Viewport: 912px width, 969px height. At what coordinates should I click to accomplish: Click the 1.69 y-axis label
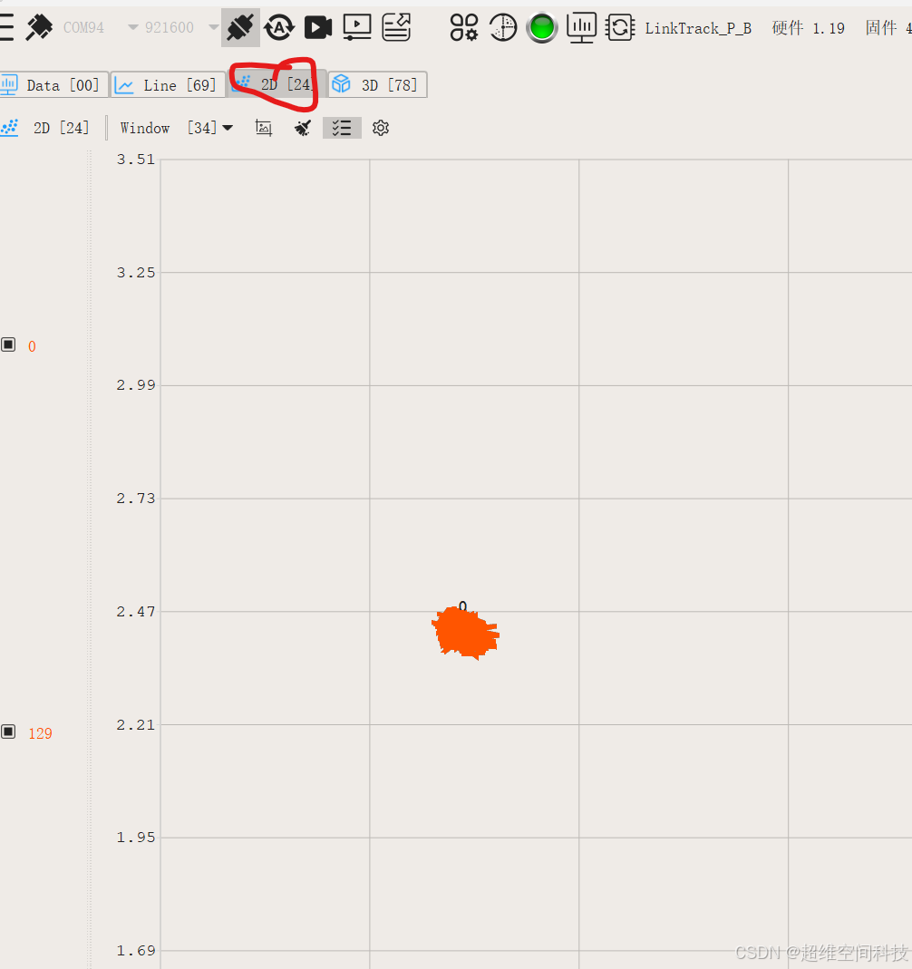pos(136,951)
